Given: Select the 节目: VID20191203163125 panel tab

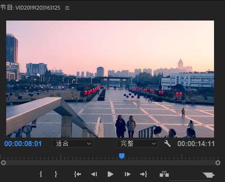Looking at the screenshot, I should click(30, 8).
